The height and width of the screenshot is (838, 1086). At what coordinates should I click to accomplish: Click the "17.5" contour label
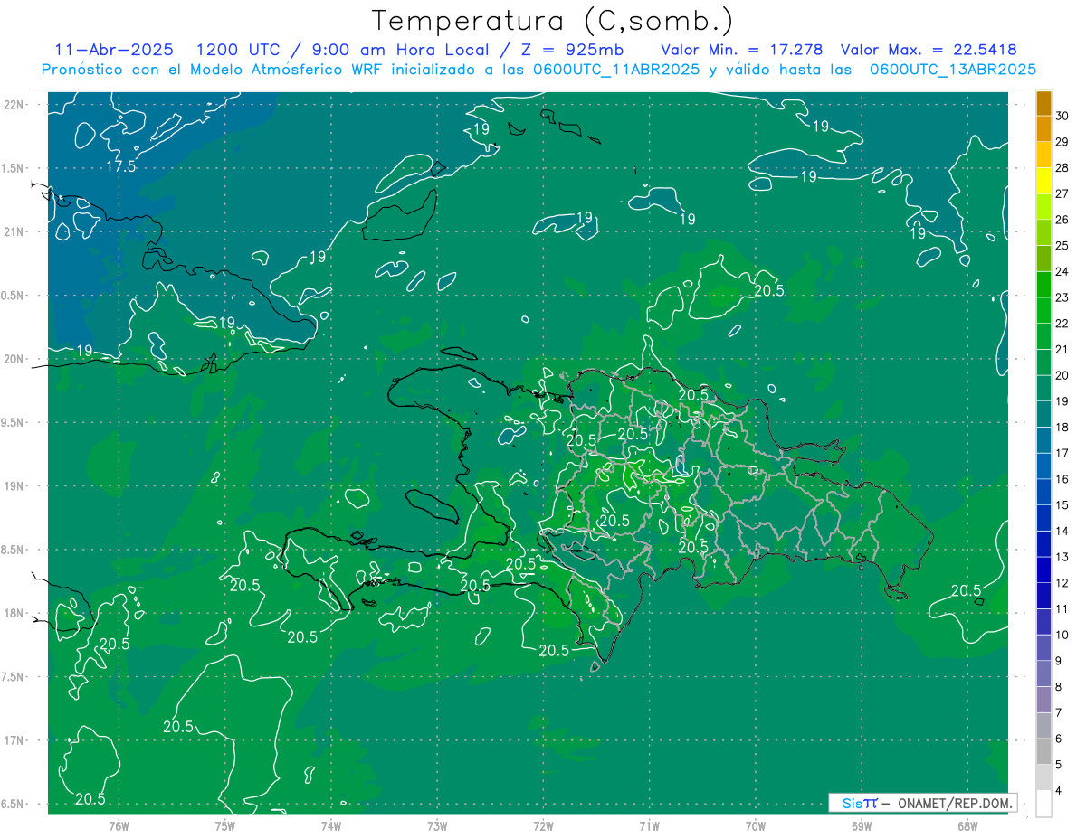(x=120, y=166)
